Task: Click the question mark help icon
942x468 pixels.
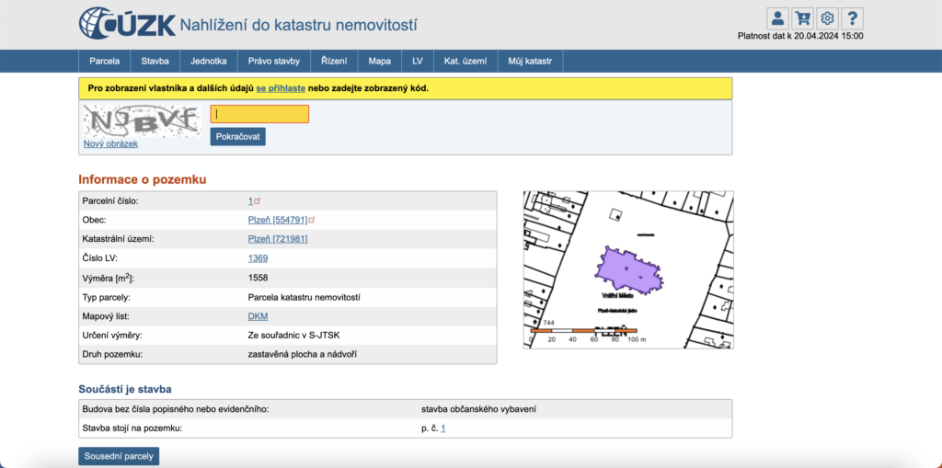Action: [x=852, y=18]
